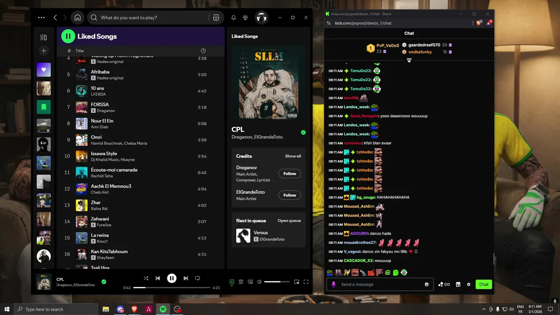Mute Spotify volume speaker icon
560x315 pixels.
(259, 282)
